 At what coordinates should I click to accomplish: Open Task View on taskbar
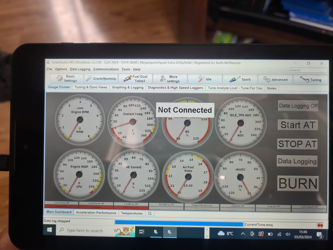142,231
